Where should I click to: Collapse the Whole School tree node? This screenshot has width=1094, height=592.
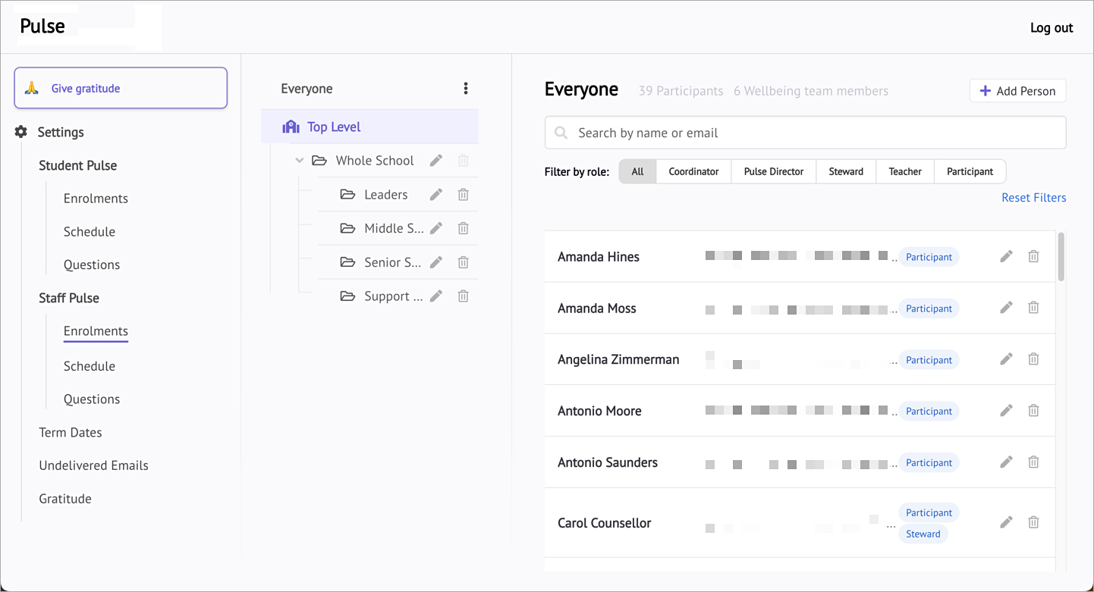coord(299,160)
